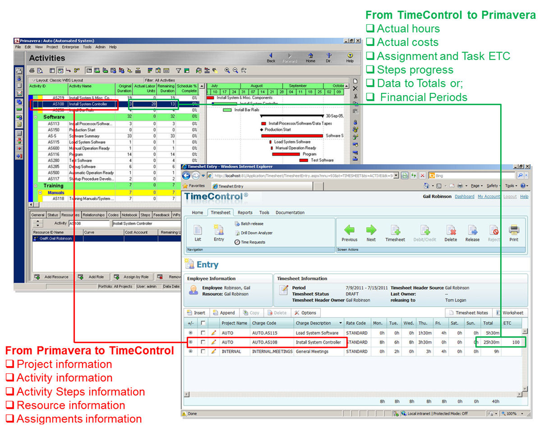Click the Internet Explorer back arrow
The image size is (544, 428).
click(x=186, y=176)
